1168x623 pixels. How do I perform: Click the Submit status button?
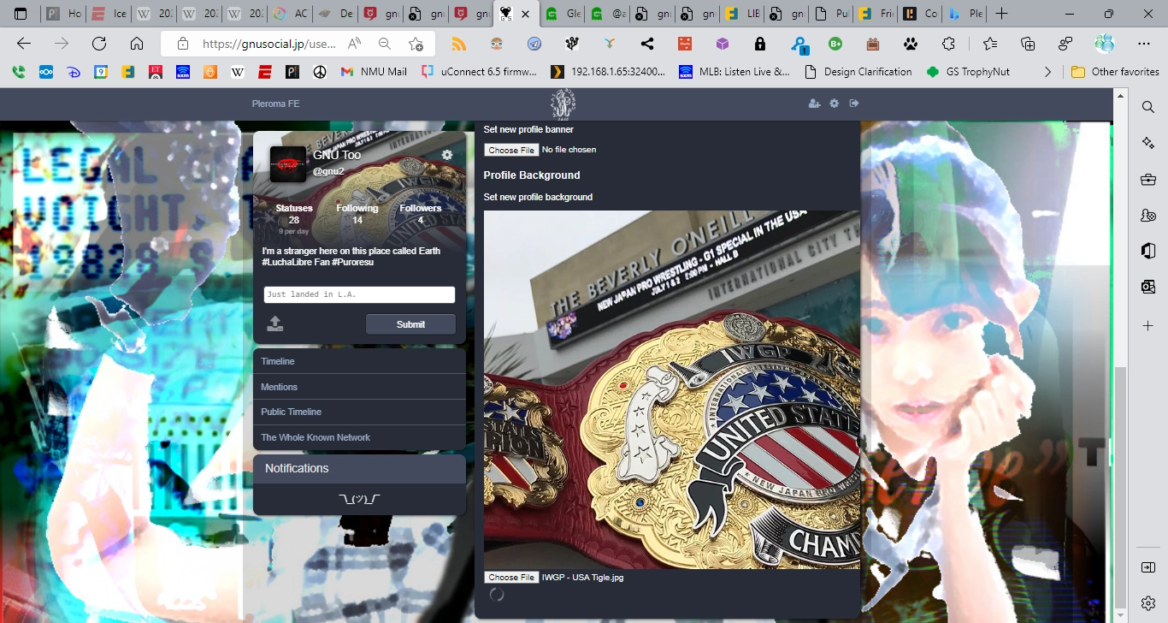coord(410,324)
